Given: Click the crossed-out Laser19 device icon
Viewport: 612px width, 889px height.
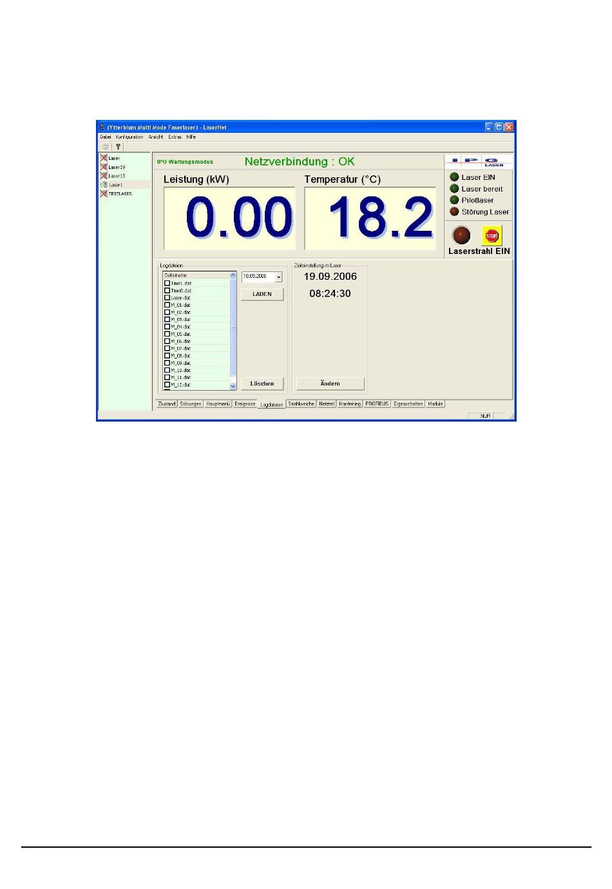Looking at the screenshot, I should (x=103, y=167).
